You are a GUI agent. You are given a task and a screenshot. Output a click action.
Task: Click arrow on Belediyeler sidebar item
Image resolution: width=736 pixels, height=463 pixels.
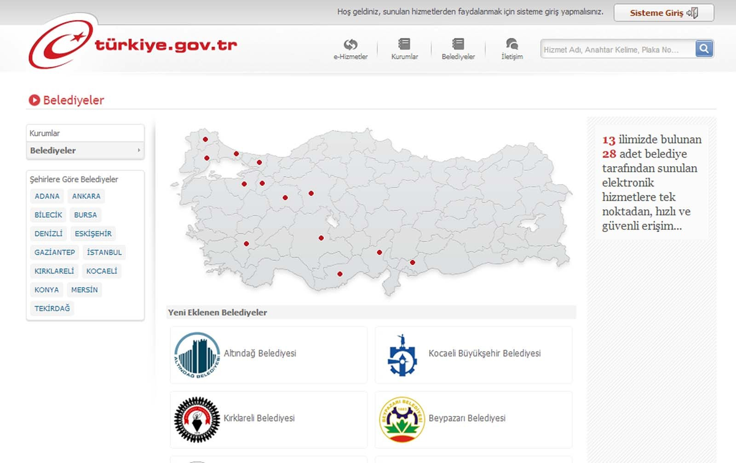coord(139,150)
